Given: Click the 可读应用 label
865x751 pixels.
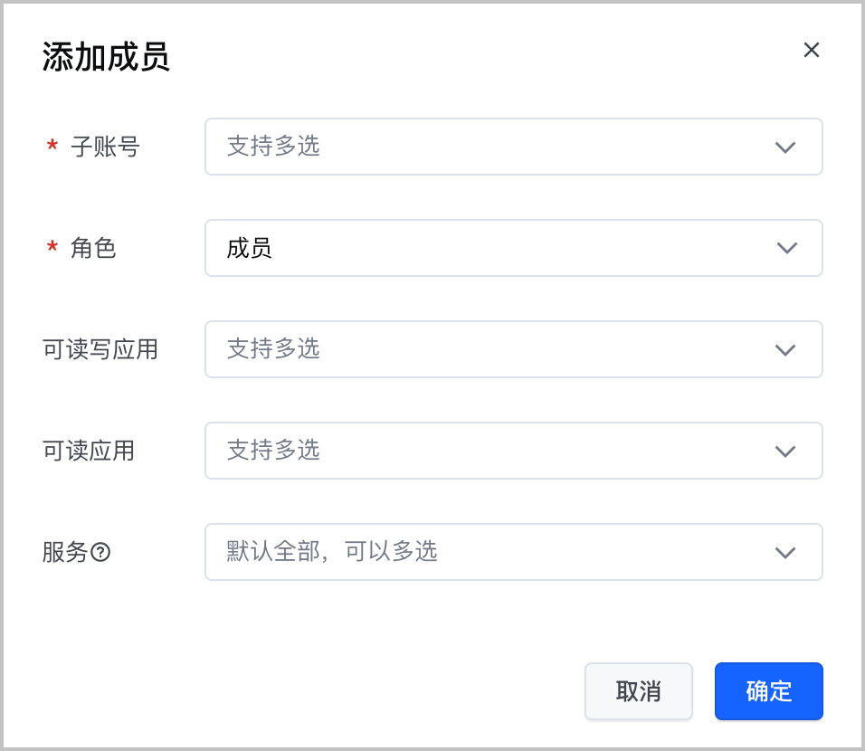Looking at the screenshot, I should pyautogui.click(x=89, y=451).
